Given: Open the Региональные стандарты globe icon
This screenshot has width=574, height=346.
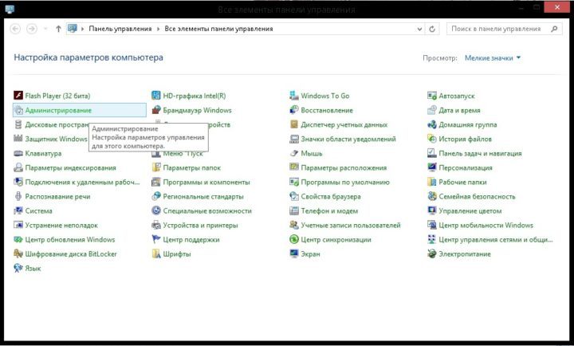Looking at the screenshot, I should [x=156, y=196].
